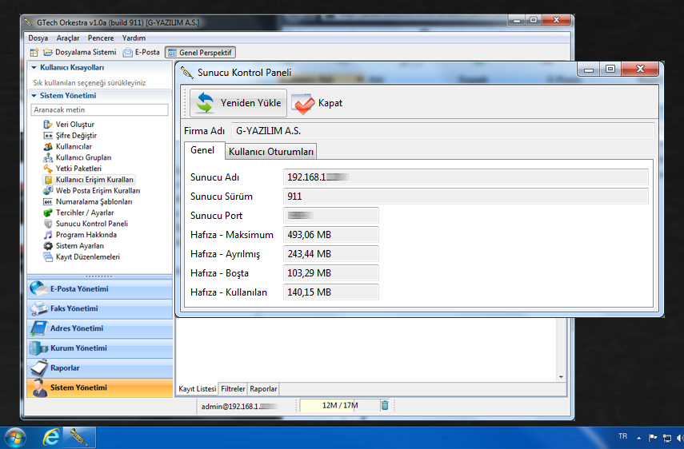Click the Kullanıcı Grupları icon

point(48,158)
